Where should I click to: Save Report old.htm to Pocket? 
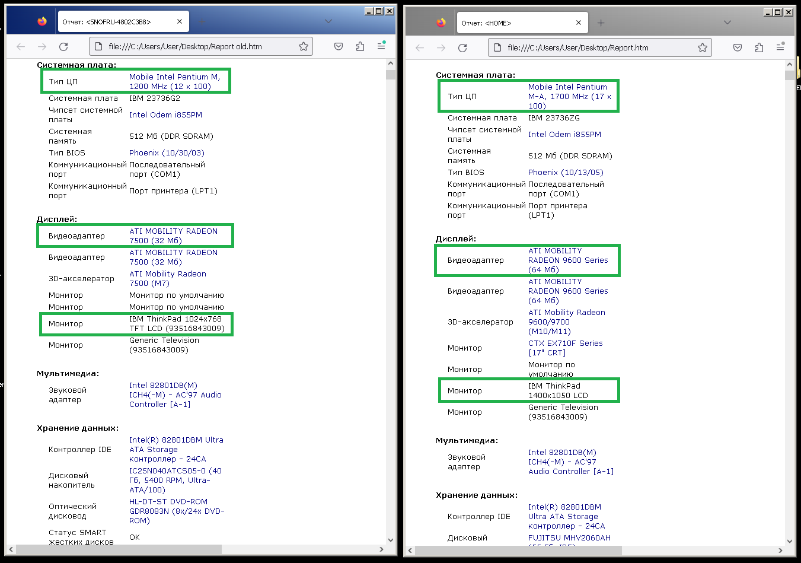pos(339,46)
